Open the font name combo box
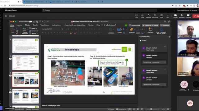Image resolution: width=199 pixels, height=111 pixels. point(51,29)
